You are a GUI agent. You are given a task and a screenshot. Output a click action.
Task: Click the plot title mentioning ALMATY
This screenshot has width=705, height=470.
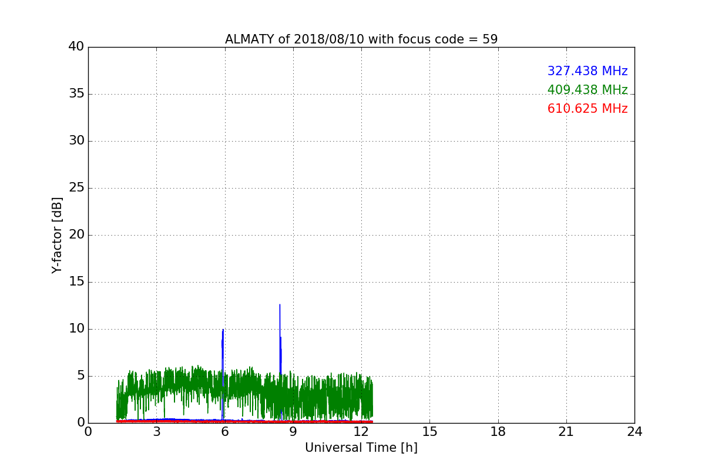click(361, 39)
